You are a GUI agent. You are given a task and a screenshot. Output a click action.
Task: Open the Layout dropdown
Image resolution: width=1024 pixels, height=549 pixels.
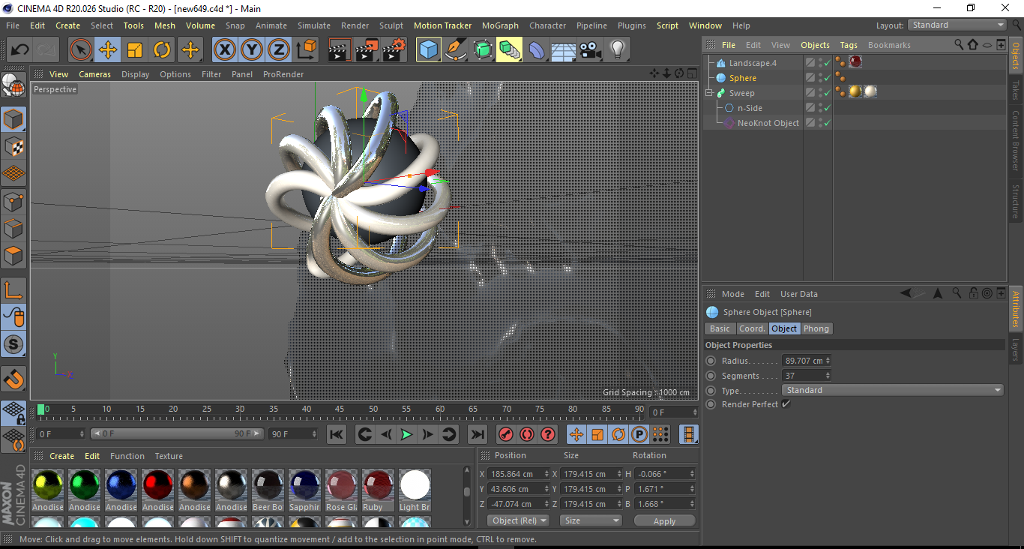(x=957, y=25)
